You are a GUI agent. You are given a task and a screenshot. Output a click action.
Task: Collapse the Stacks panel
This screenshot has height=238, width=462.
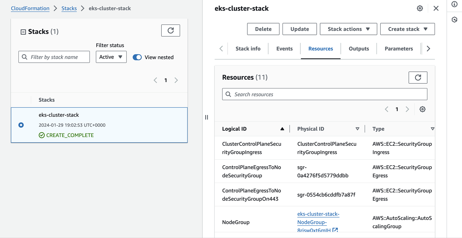(x=23, y=32)
